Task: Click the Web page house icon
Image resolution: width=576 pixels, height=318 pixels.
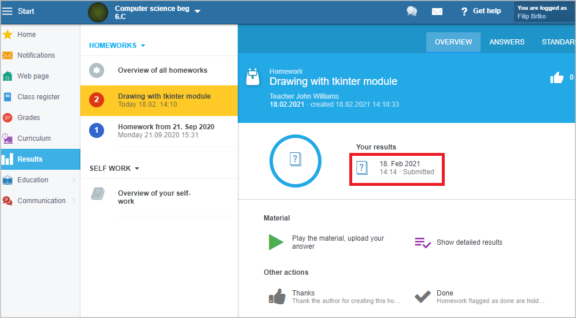Action: click(x=8, y=76)
